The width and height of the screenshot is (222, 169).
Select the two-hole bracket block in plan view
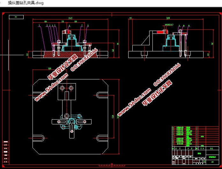[x=67, y=91]
